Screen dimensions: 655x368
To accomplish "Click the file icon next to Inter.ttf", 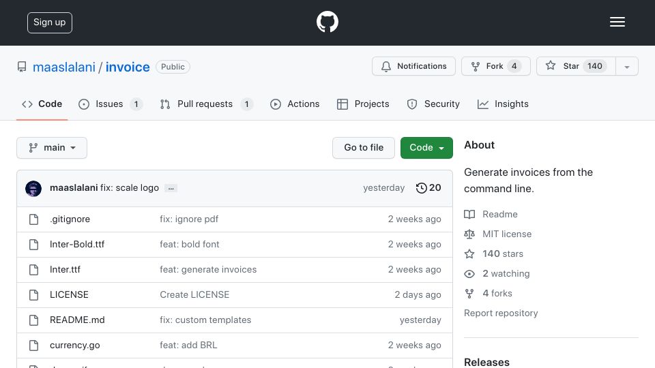I will tap(34, 270).
